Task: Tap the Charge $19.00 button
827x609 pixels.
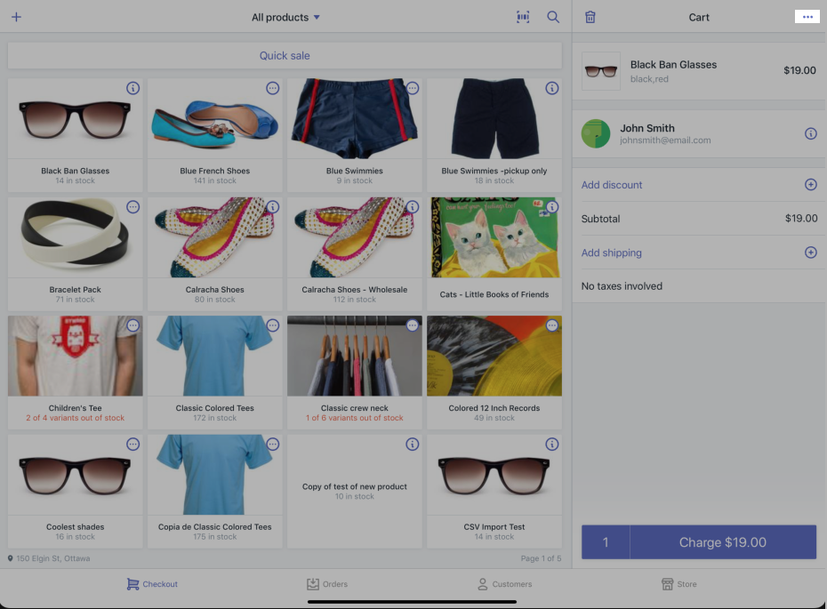Action: 721,541
